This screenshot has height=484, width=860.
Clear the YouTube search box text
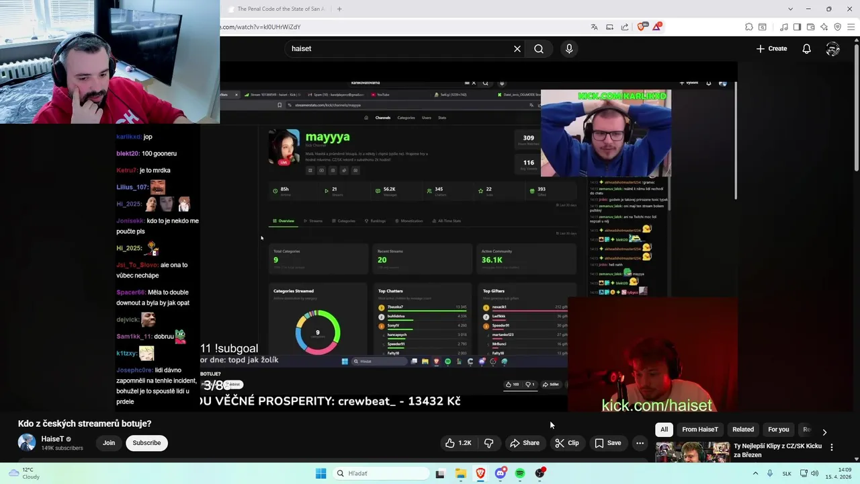(x=517, y=48)
